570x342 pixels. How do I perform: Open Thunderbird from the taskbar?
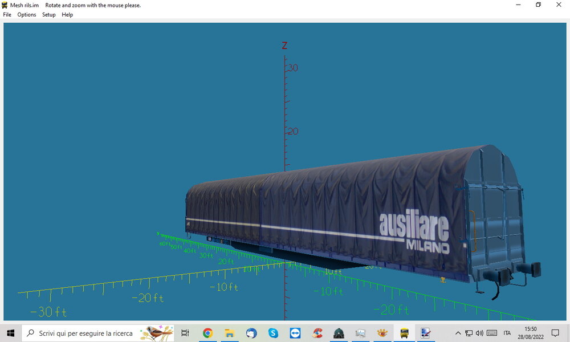pyautogui.click(x=251, y=333)
